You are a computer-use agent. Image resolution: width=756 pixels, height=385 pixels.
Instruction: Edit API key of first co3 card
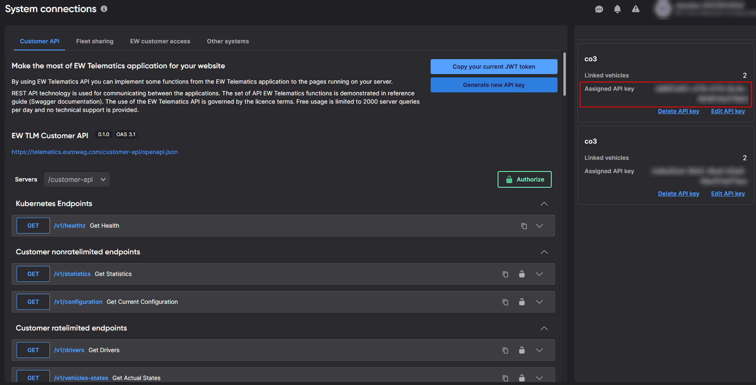coord(728,111)
